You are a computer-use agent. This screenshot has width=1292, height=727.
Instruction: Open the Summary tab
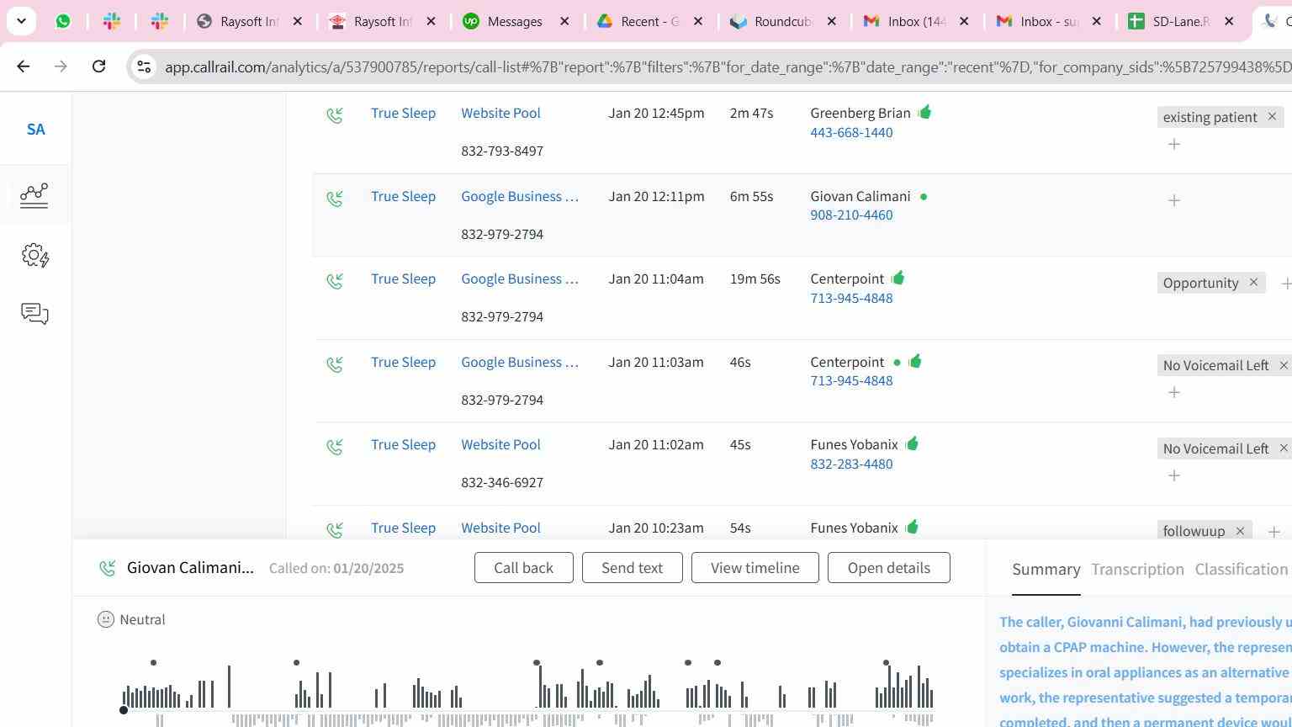click(1046, 570)
